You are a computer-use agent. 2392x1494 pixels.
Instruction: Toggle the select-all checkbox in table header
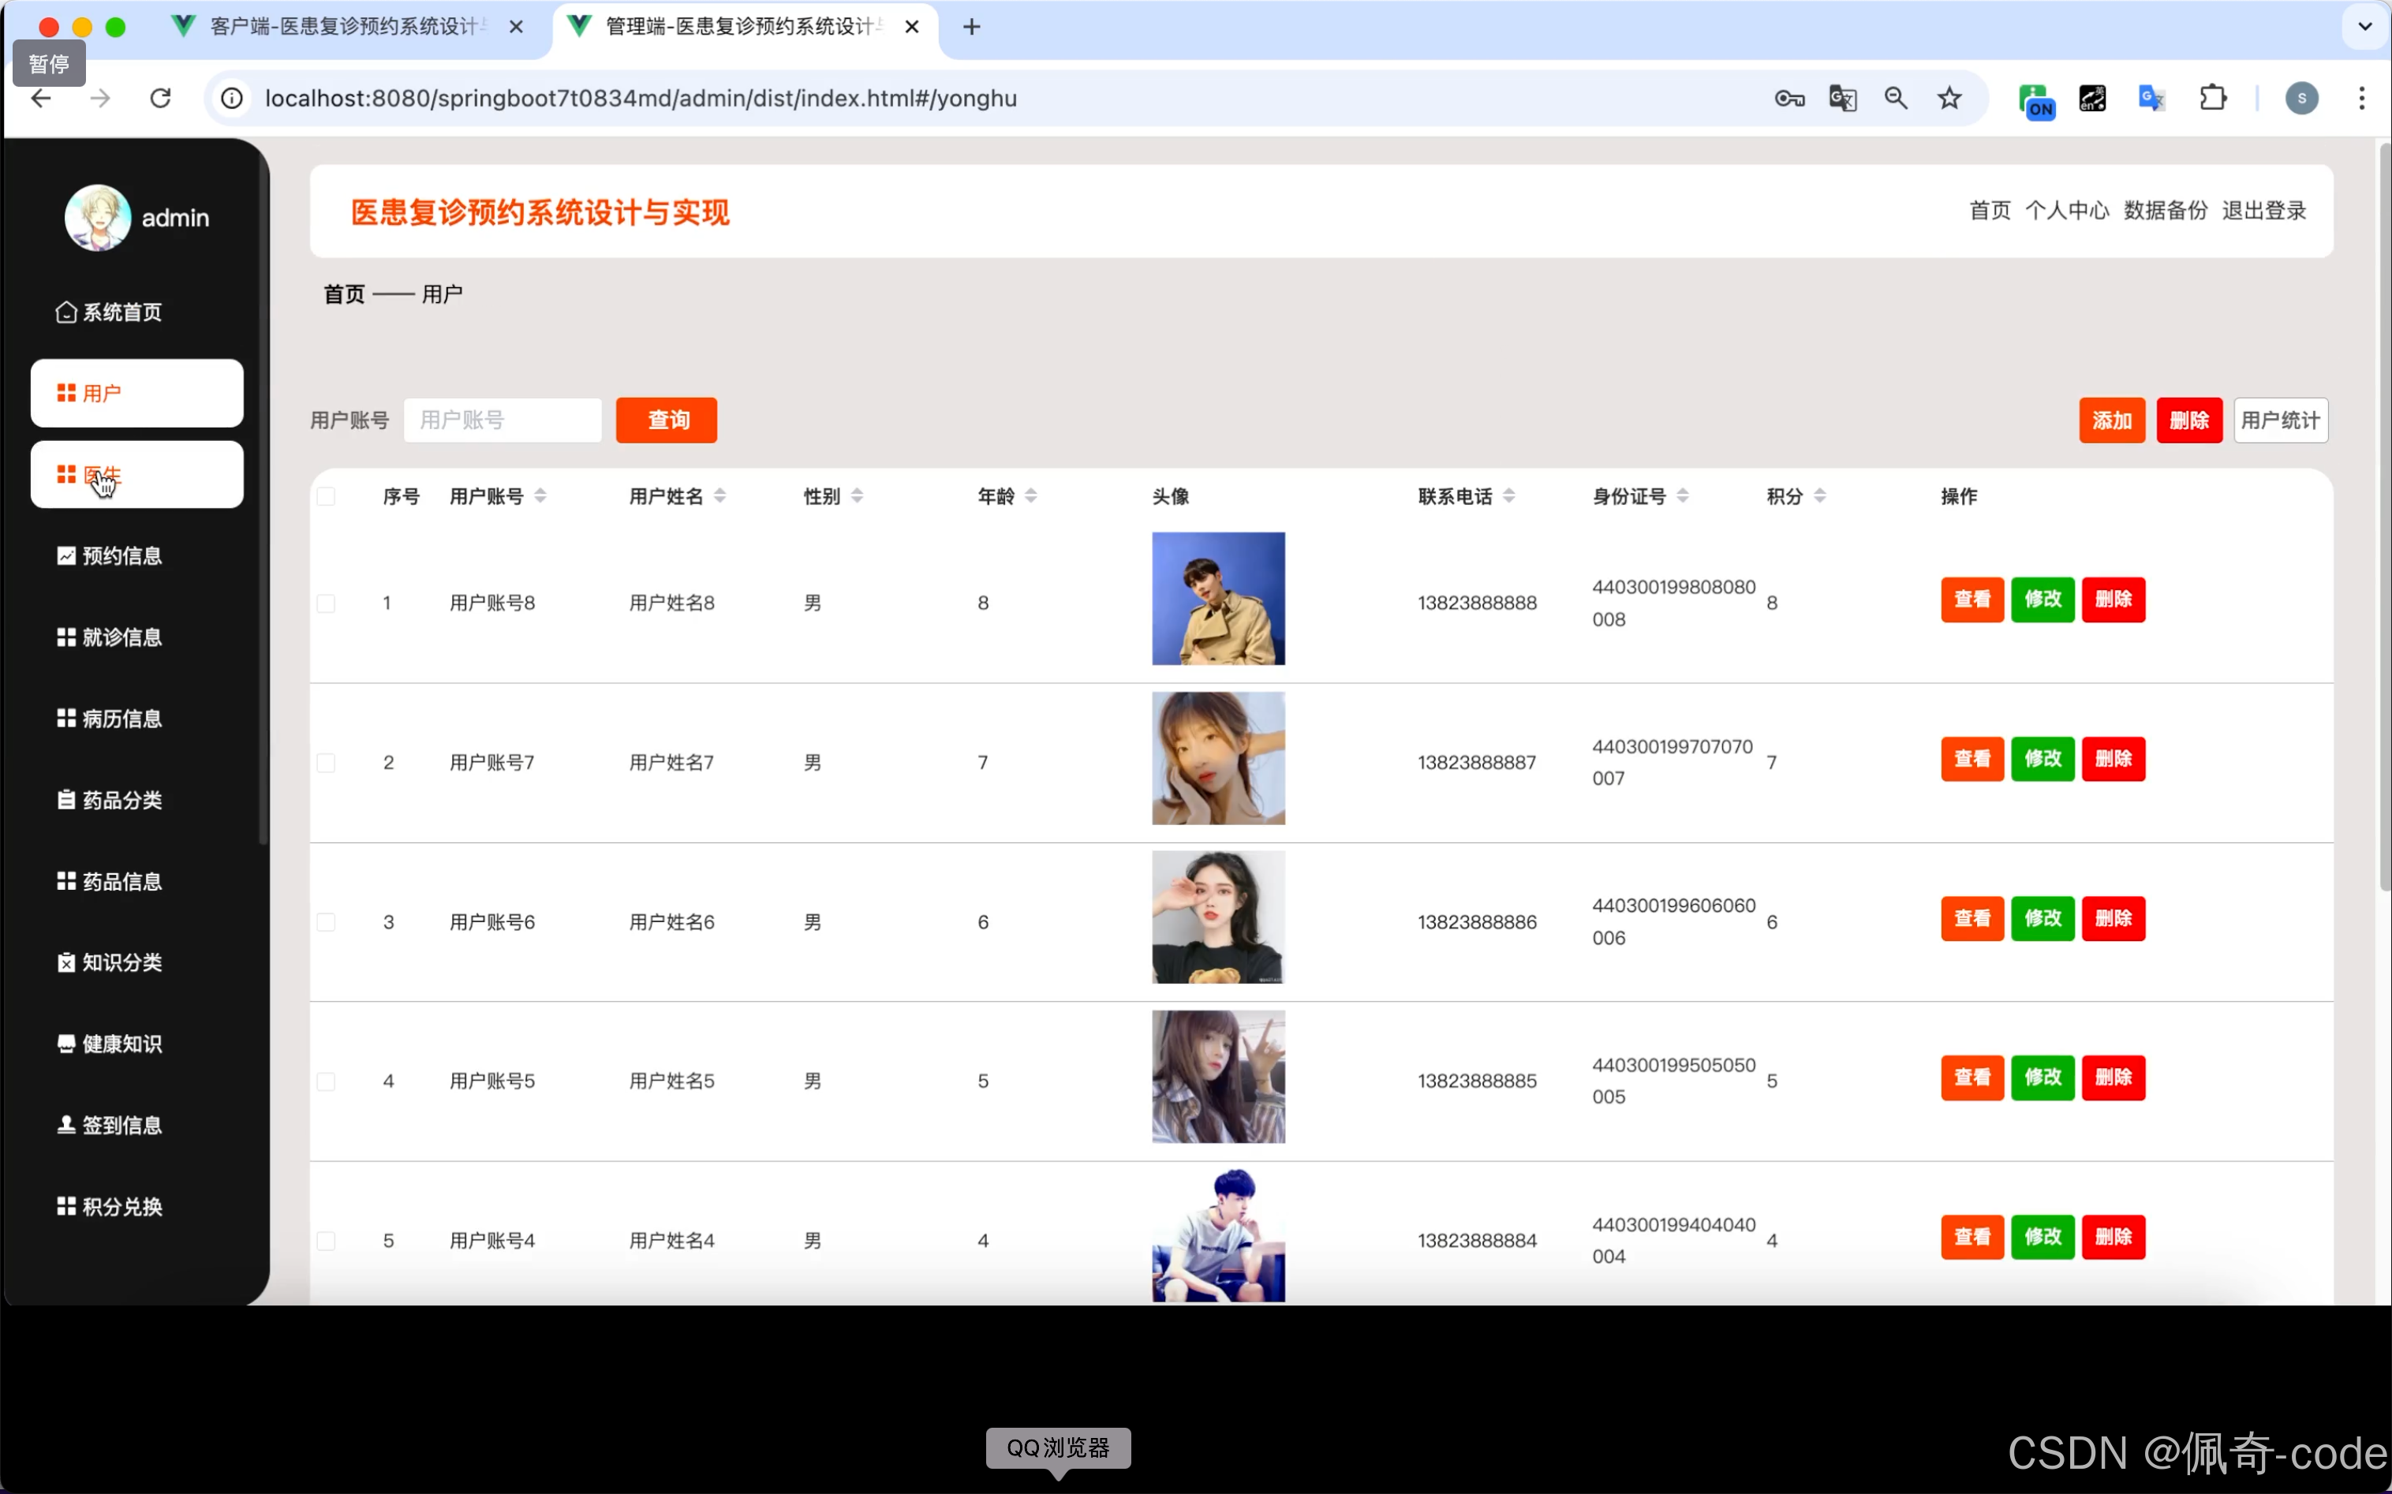click(326, 496)
